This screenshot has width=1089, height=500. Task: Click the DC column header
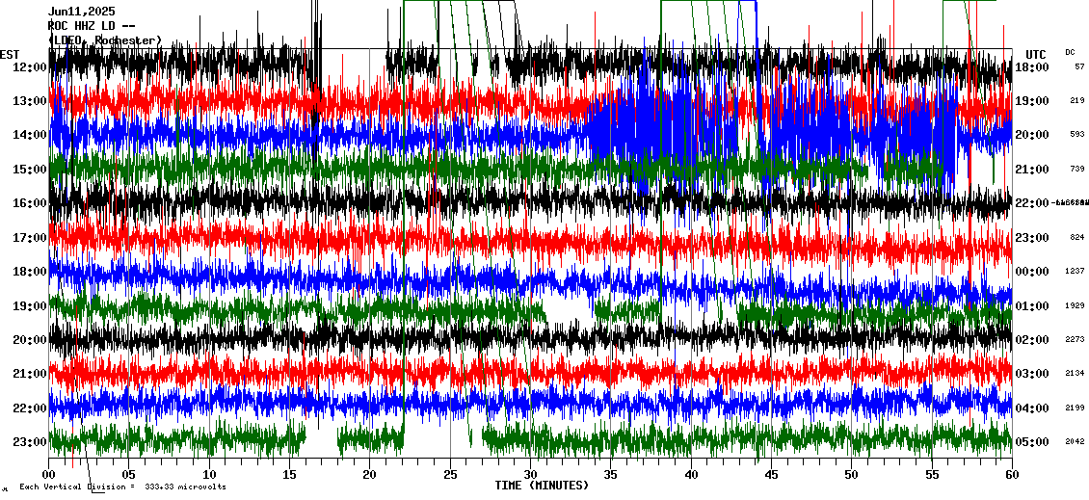coord(1070,52)
